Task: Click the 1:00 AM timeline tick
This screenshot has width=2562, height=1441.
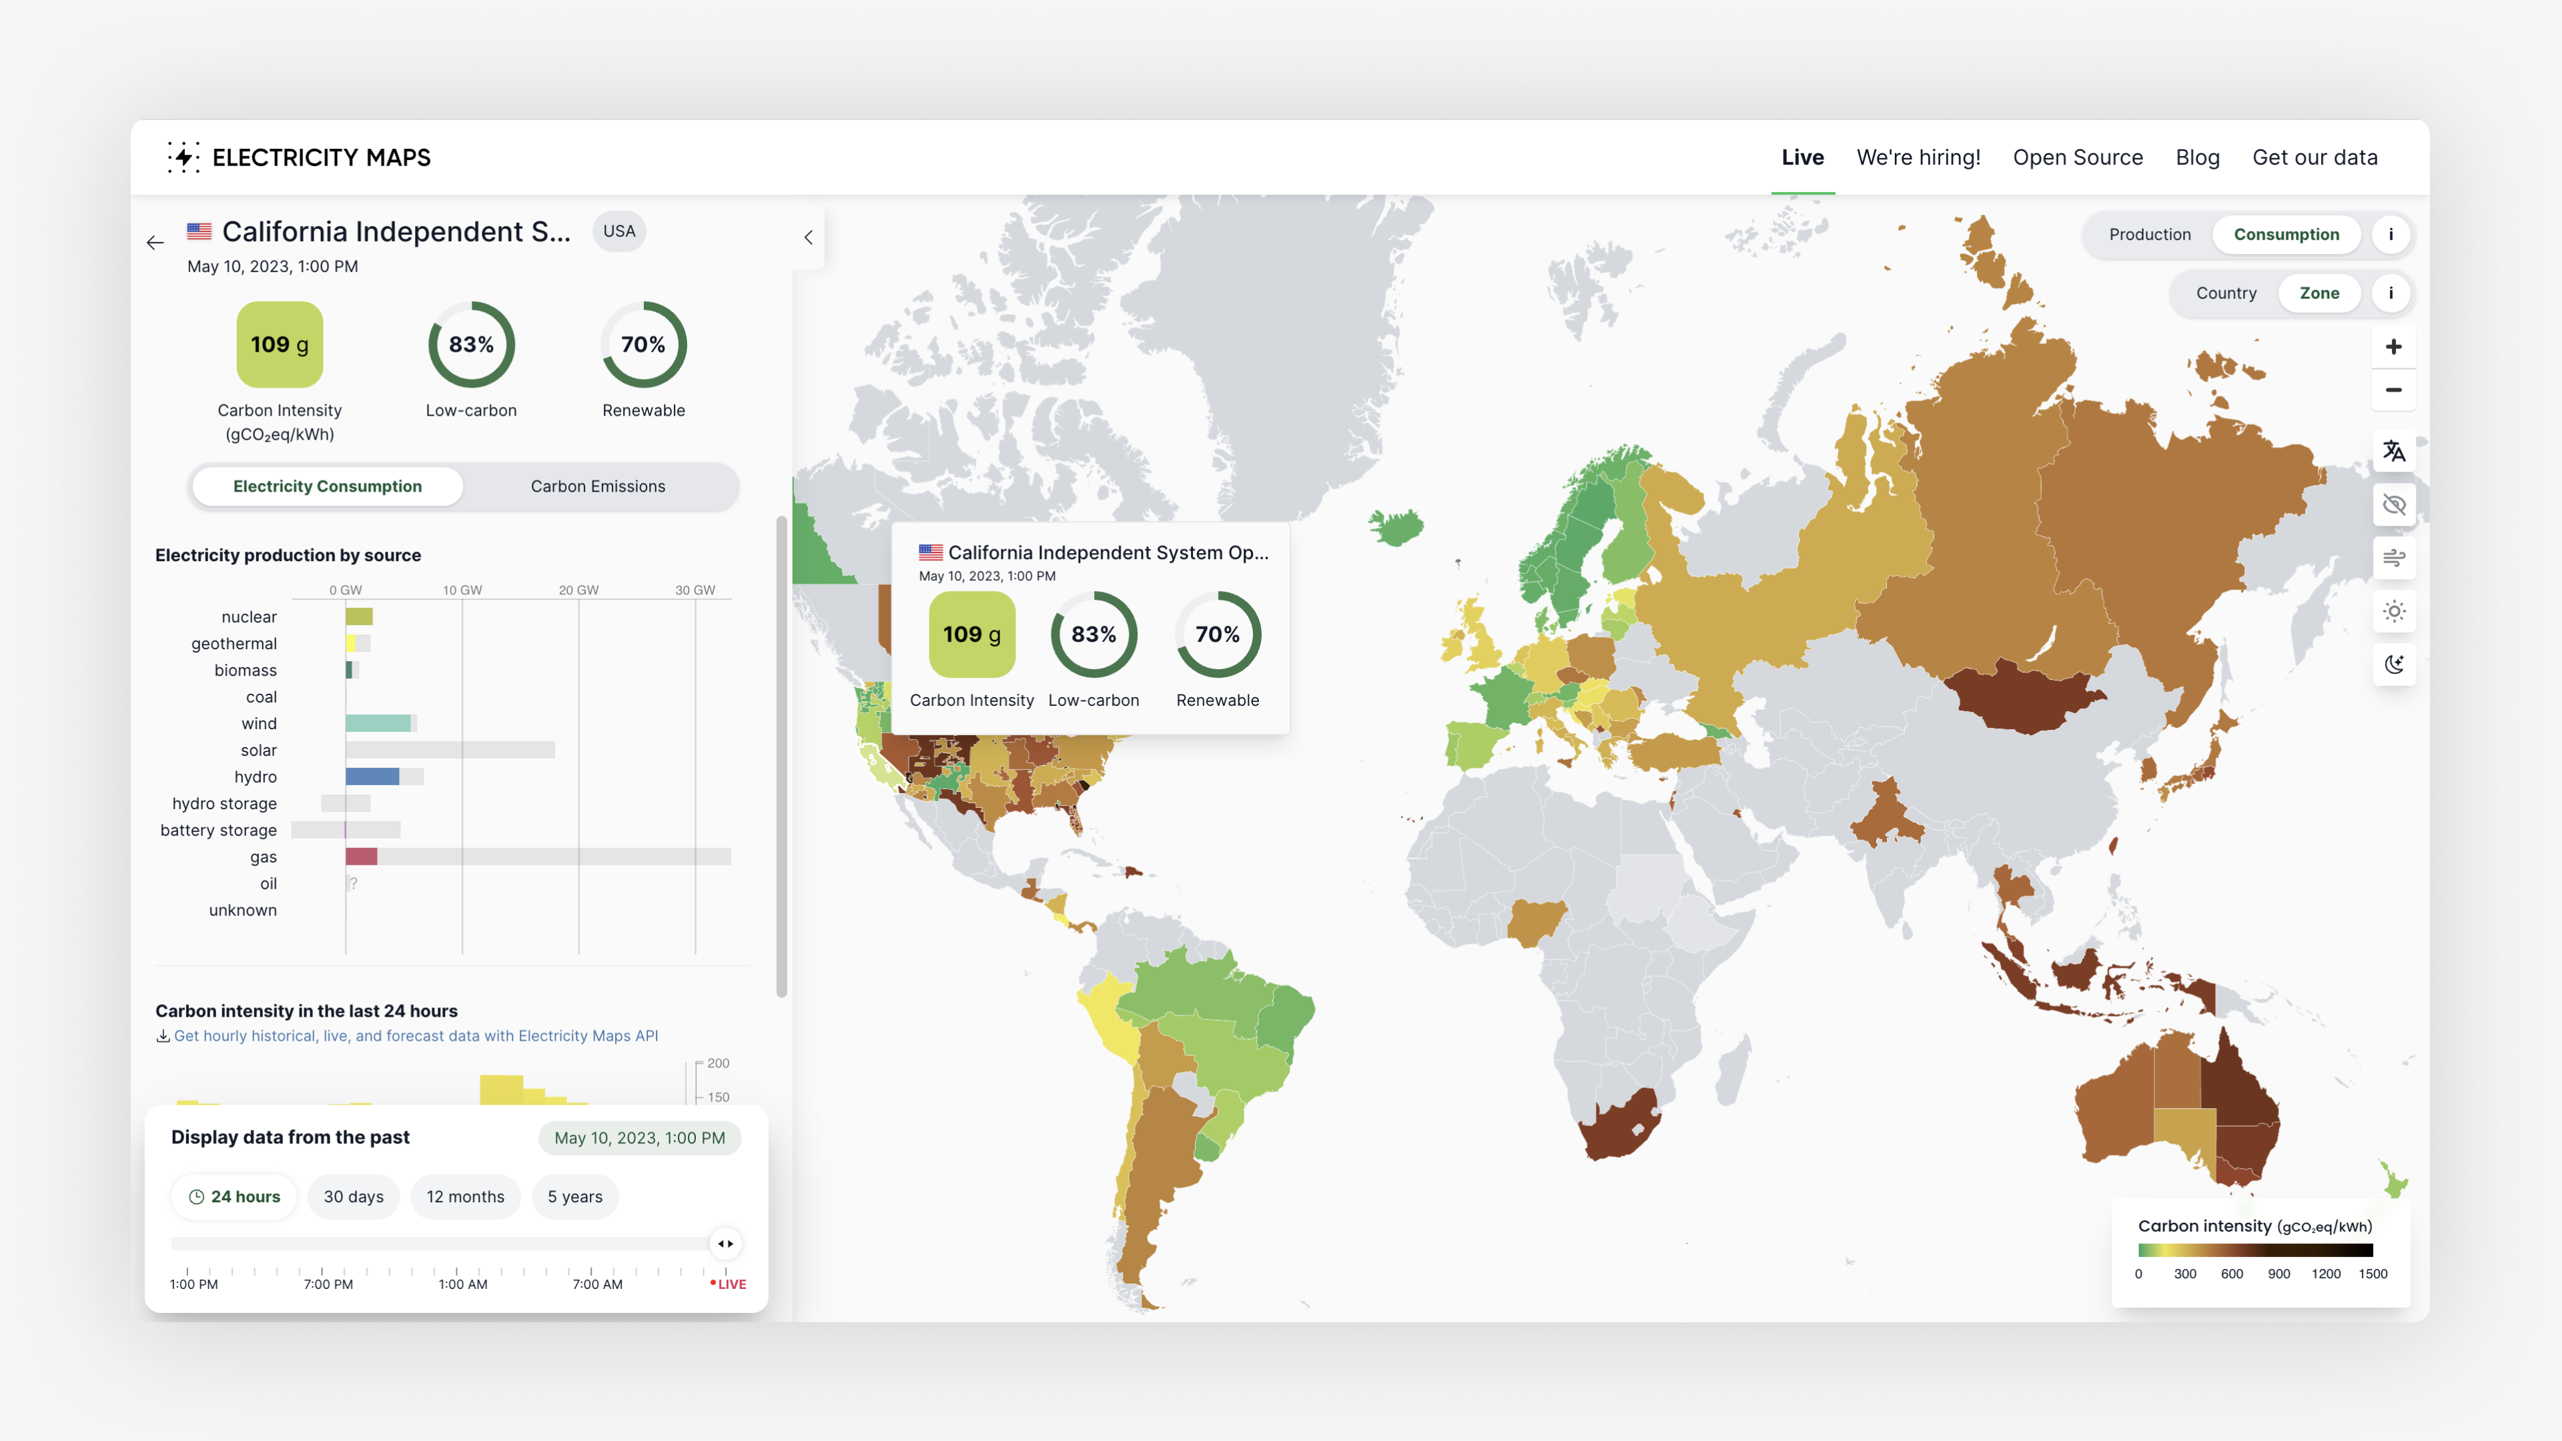Action: click(462, 1284)
